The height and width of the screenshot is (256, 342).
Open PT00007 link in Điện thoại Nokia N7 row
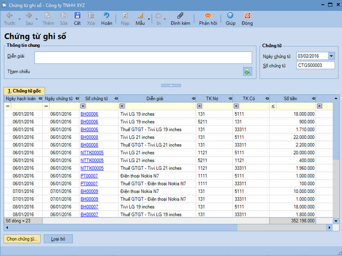coord(89,176)
